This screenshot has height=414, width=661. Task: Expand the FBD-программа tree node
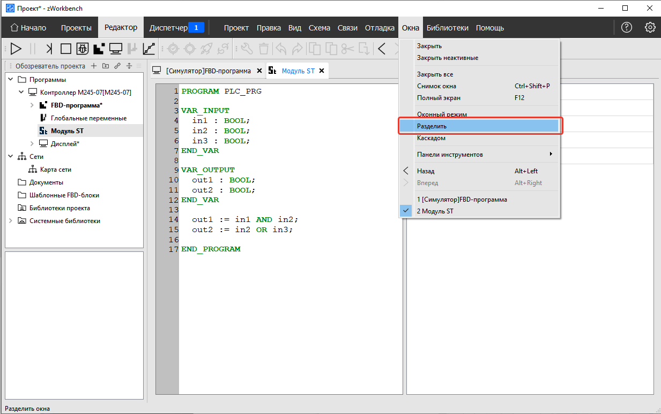tap(32, 105)
